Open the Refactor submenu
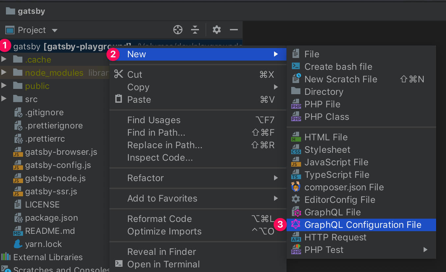The width and height of the screenshot is (446, 272). [146, 178]
